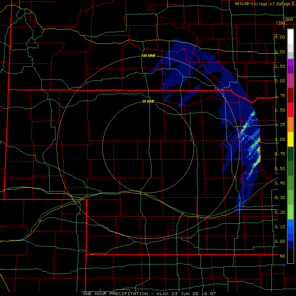
Task: Click the 100 NMI range ring label
Action: click(x=148, y=56)
